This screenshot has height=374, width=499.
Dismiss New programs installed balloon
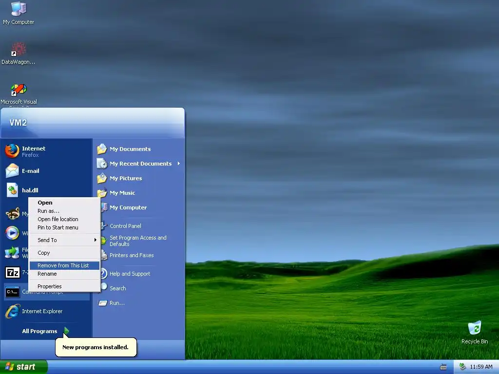click(x=96, y=347)
